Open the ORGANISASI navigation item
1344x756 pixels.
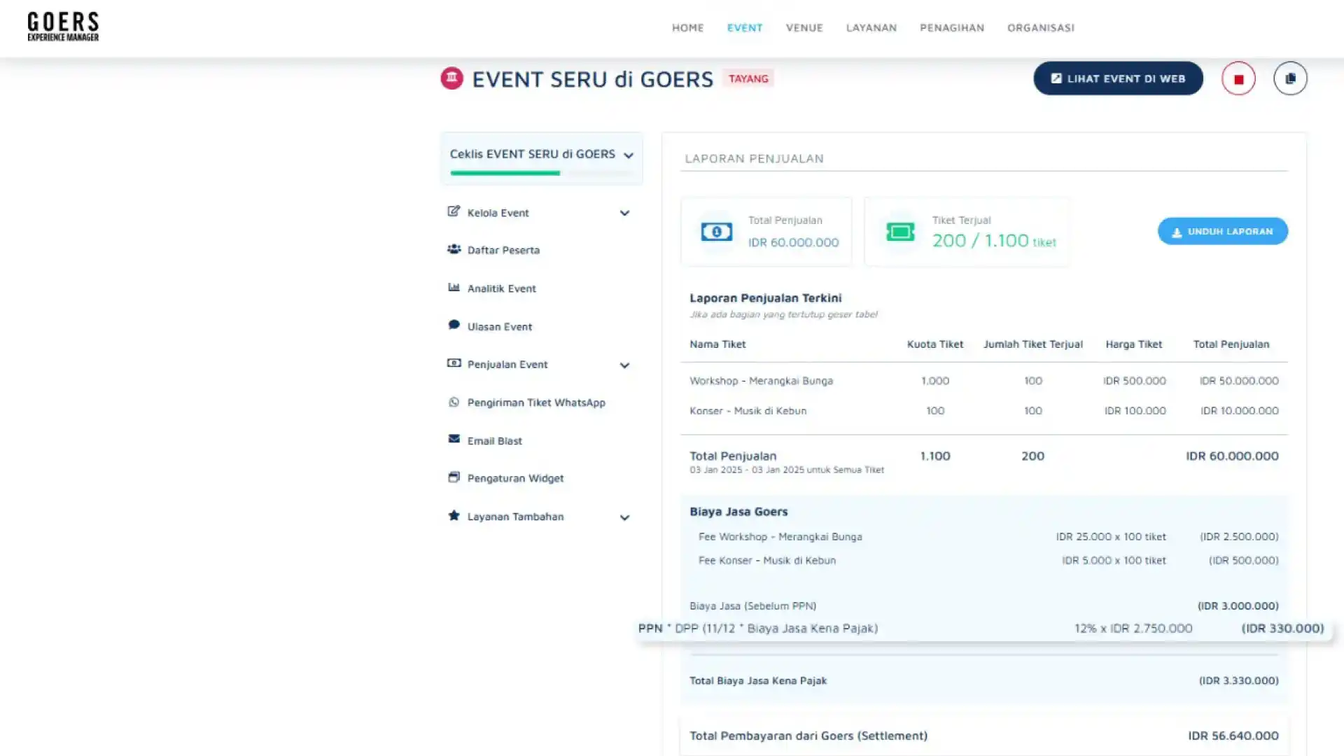1040,27
